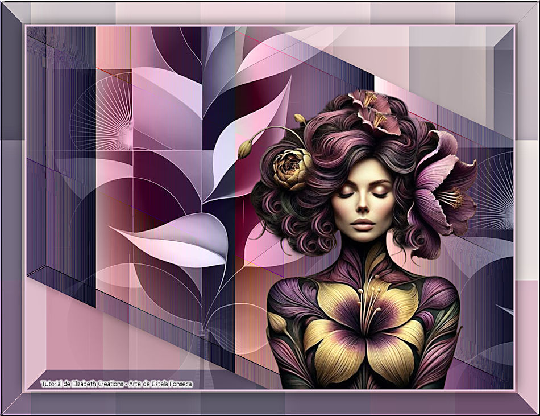This screenshot has height=416, width=540.
Task: Click the word 'Tutorial' in the watermark
Action: [x=52, y=384]
